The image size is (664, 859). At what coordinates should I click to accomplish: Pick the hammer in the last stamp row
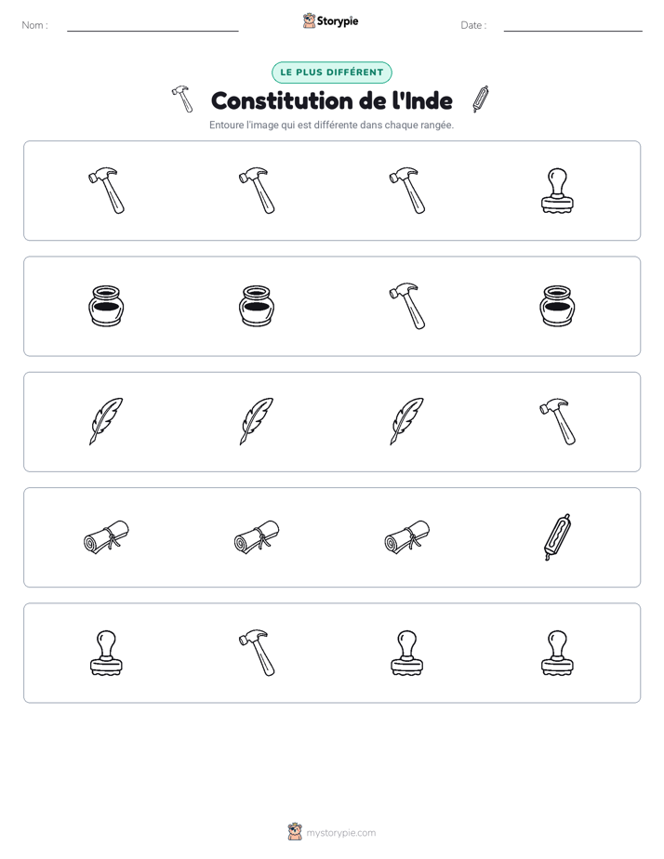[257, 653]
